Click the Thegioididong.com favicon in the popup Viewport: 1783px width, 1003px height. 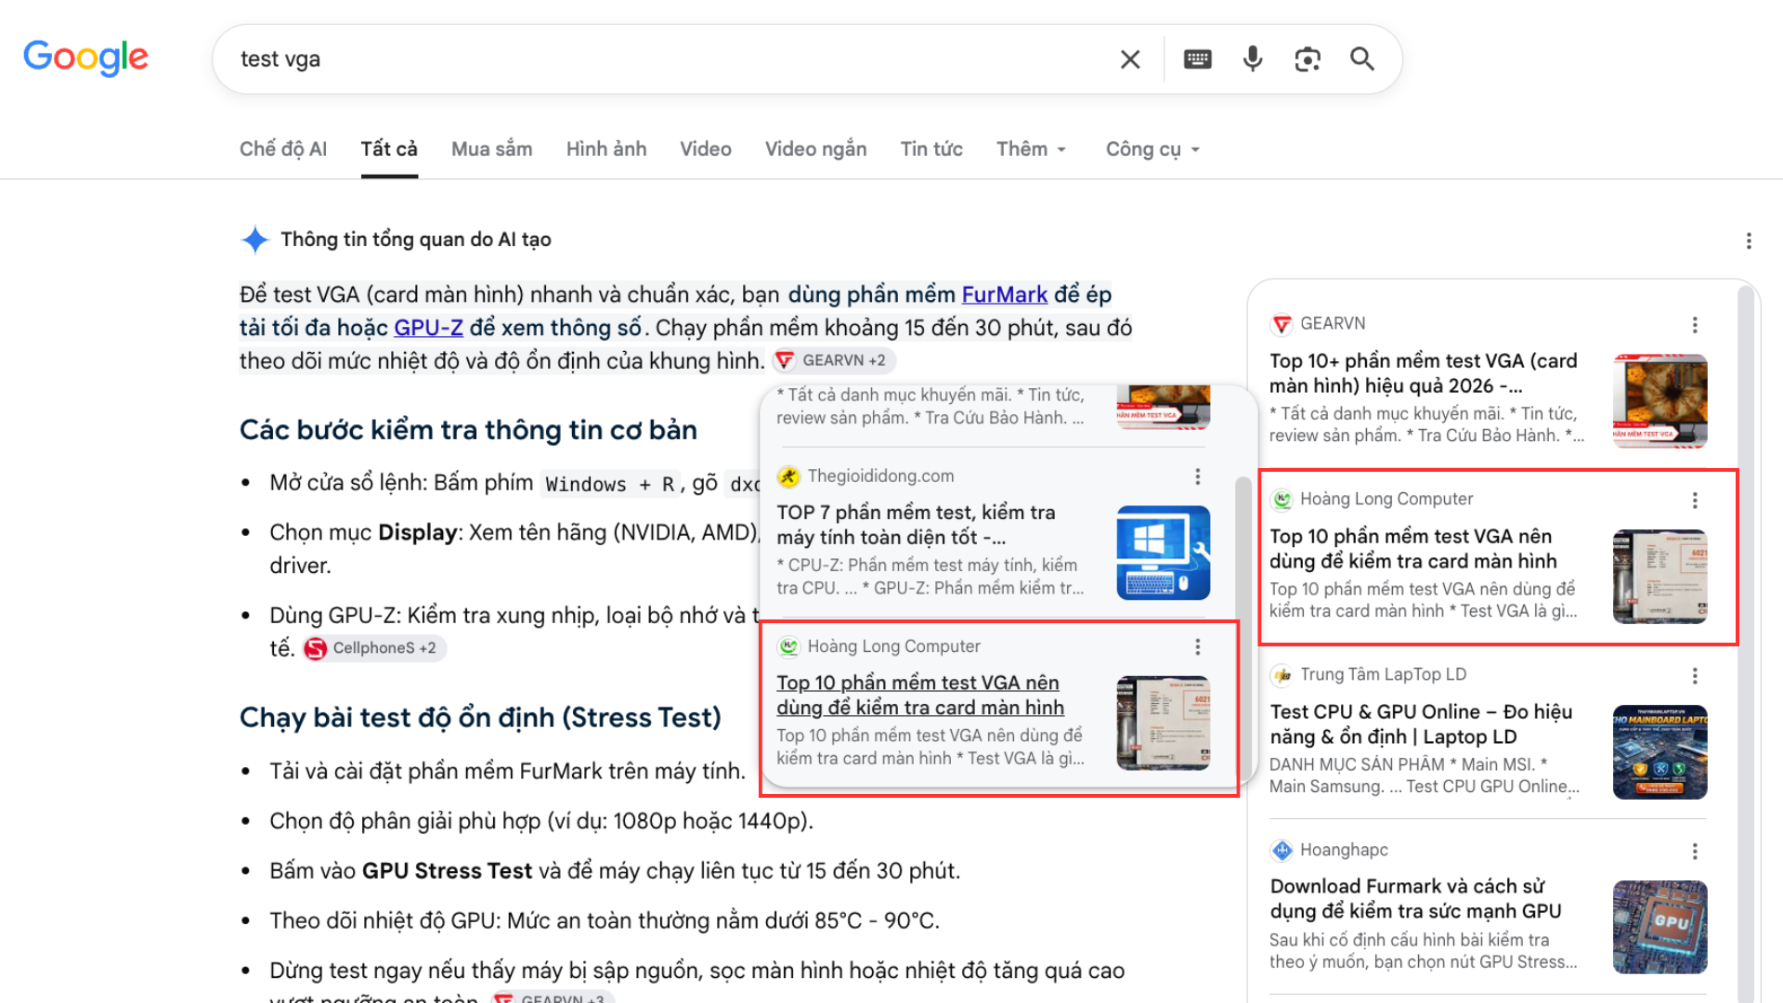[788, 476]
